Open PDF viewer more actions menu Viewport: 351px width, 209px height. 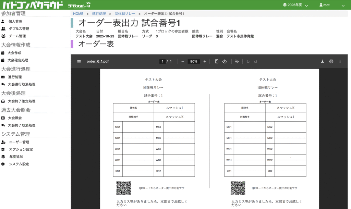click(340, 61)
